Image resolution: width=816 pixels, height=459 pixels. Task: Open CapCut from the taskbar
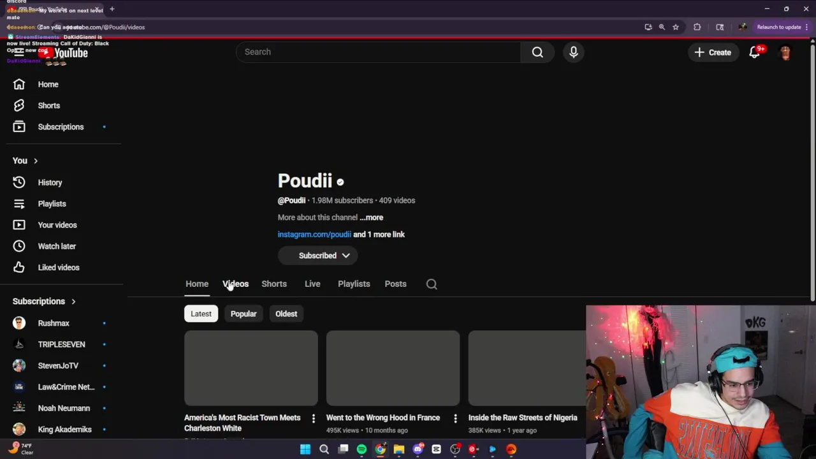click(x=436, y=449)
